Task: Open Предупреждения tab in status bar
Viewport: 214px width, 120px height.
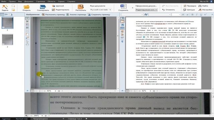Action: (x=40, y=119)
